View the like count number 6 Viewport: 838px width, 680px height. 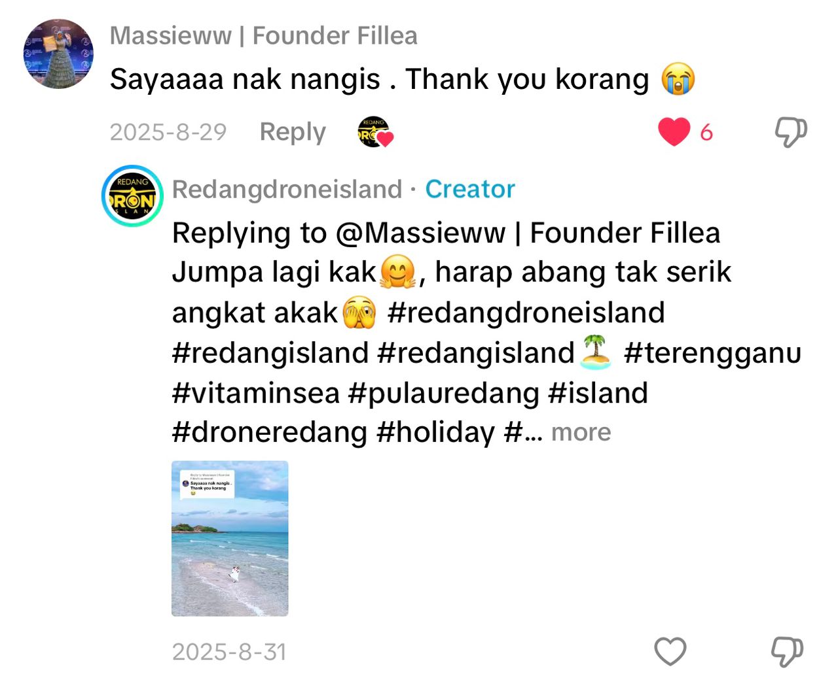click(706, 133)
